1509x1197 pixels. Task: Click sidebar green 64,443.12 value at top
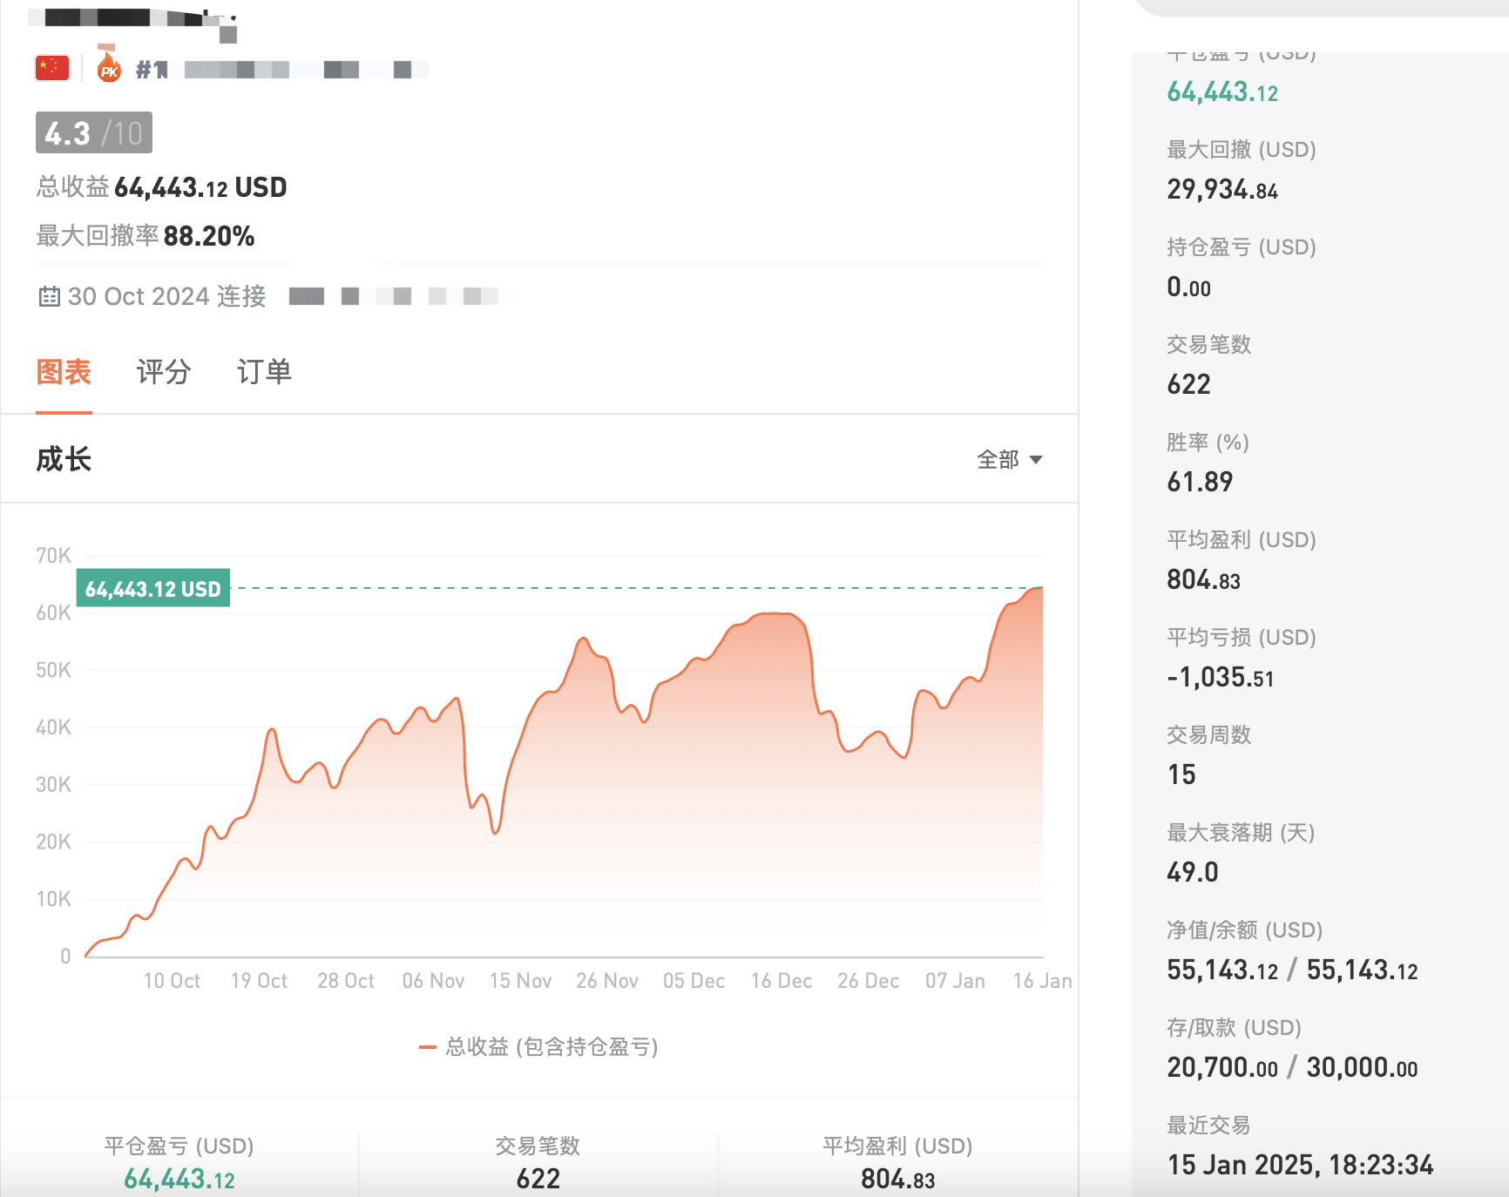1222,91
